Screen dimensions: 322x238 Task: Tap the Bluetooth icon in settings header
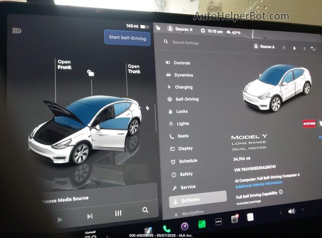pos(304,49)
